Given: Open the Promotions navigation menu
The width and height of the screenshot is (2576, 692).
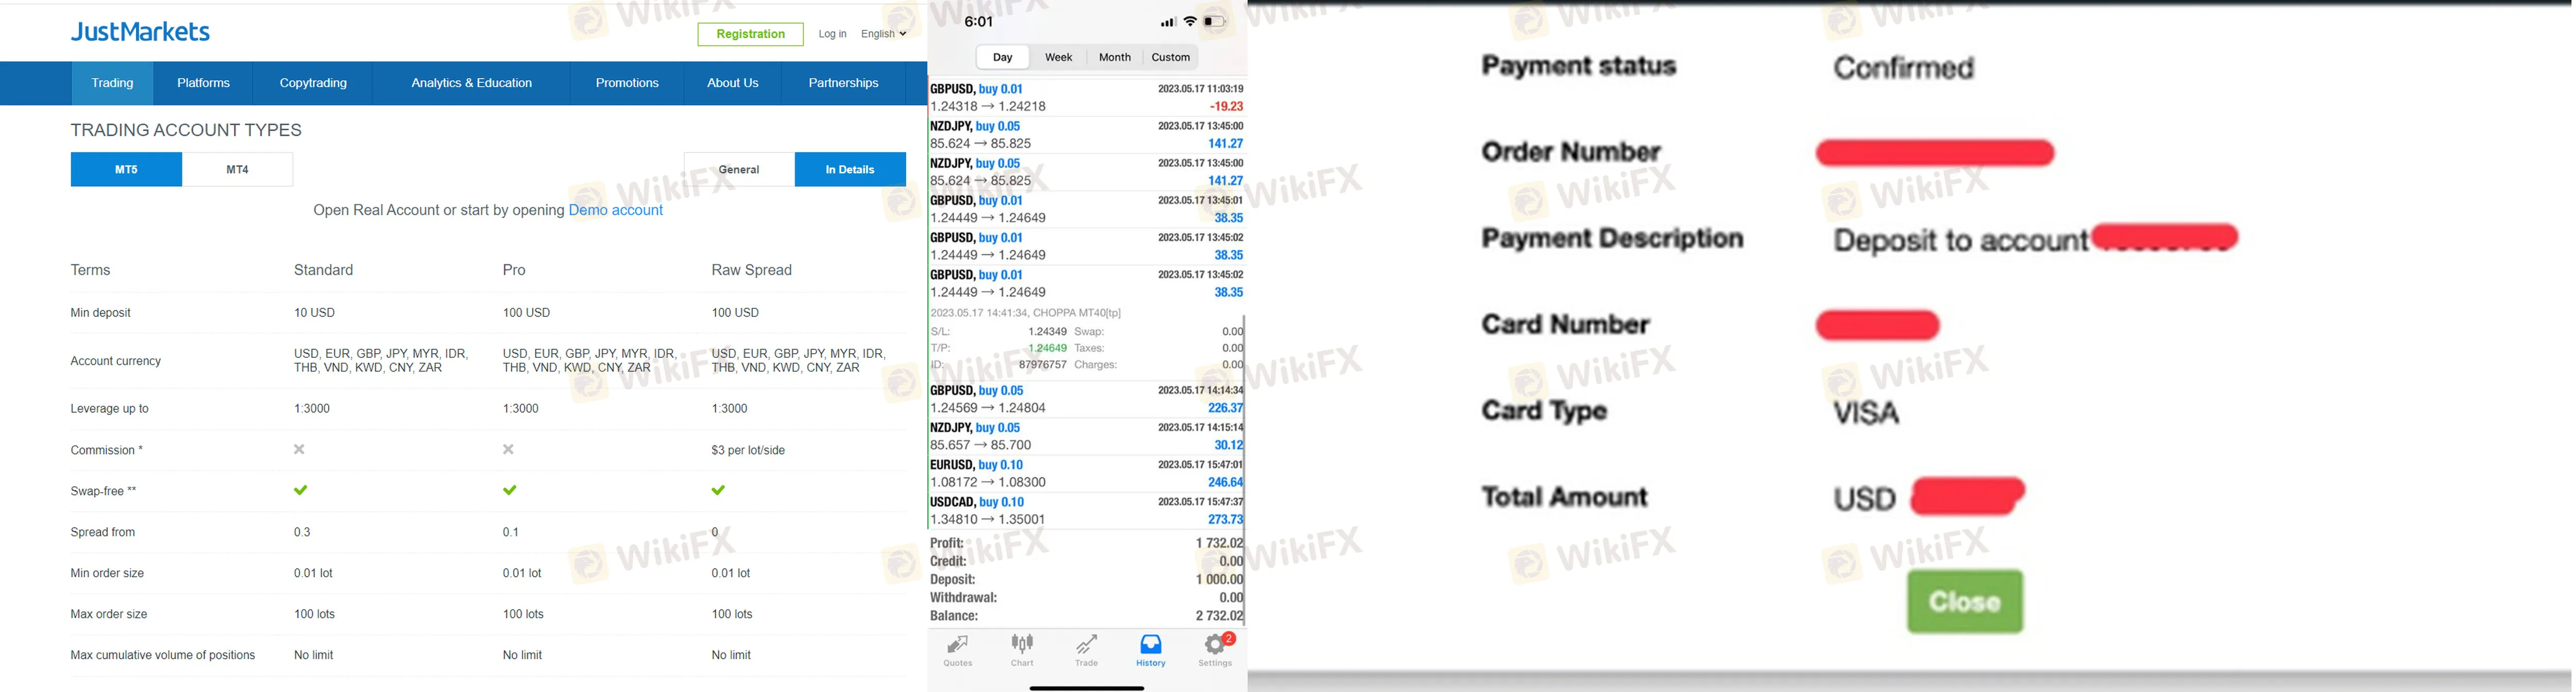Looking at the screenshot, I should (627, 83).
